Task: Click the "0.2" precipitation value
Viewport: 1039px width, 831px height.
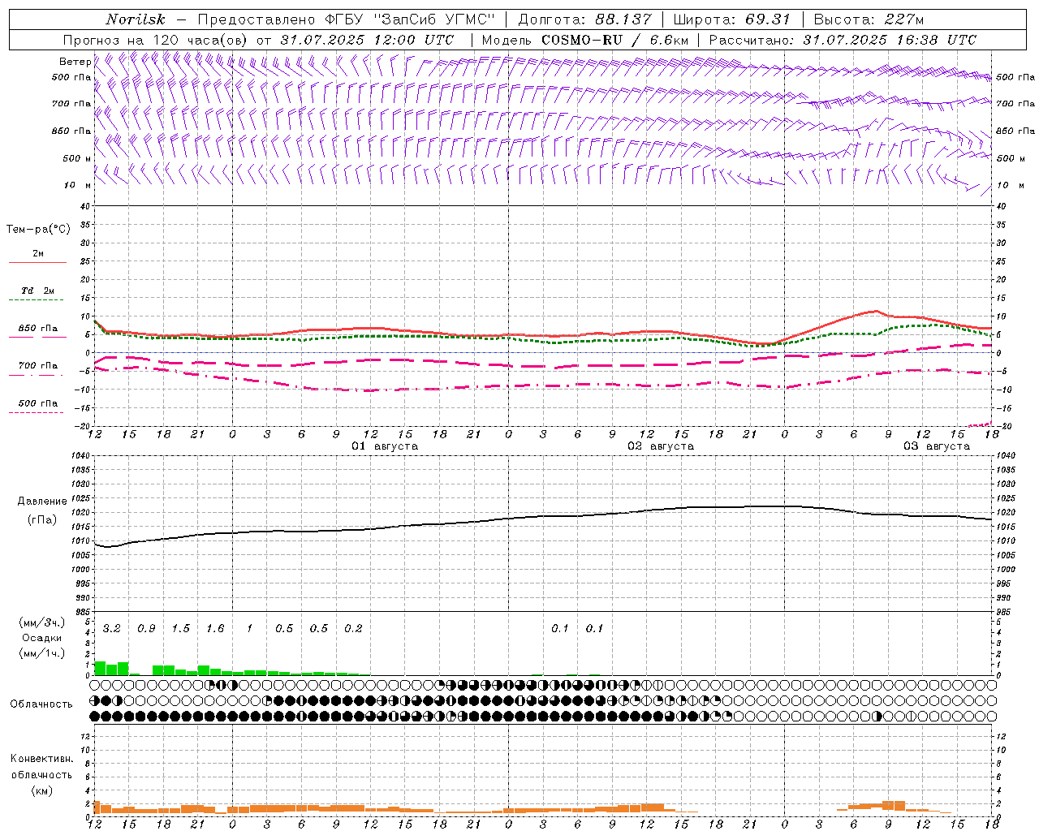Action: pyautogui.click(x=353, y=629)
